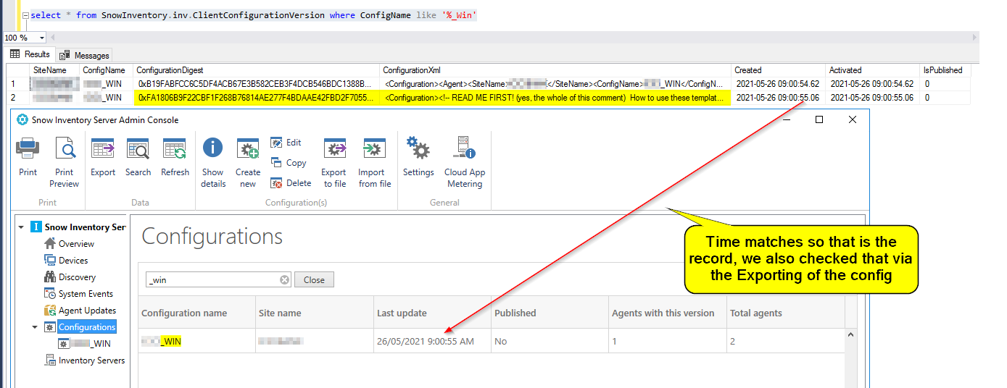Sort by Configuration name column
Screen dimensions: 1007x388
(x=196, y=313)
